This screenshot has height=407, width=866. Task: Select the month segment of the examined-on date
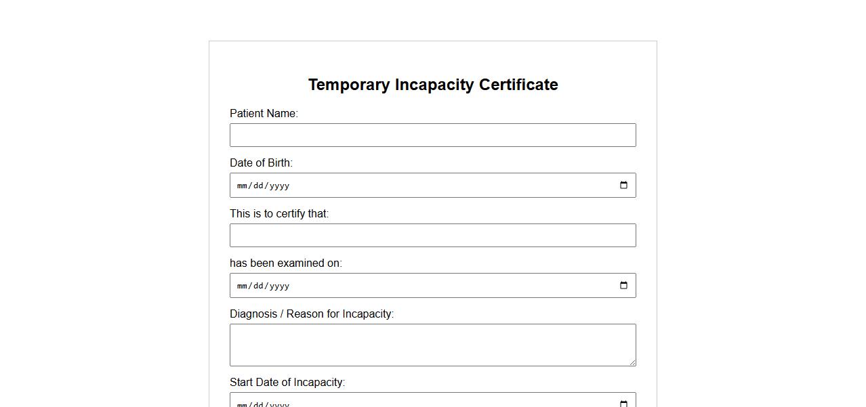pos(243,286)
